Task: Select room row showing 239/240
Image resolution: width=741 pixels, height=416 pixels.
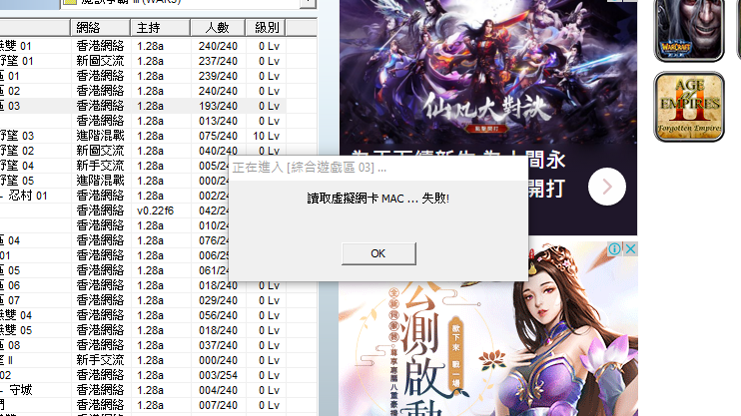Action: coord(159,76)
